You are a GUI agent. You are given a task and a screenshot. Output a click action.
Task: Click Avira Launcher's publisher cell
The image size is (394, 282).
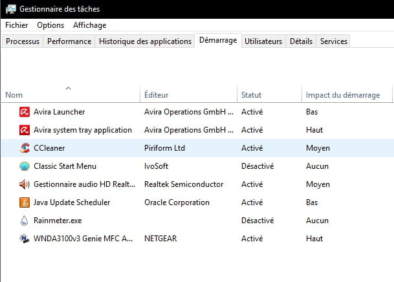pyautogui.click(x=189, y=112)
